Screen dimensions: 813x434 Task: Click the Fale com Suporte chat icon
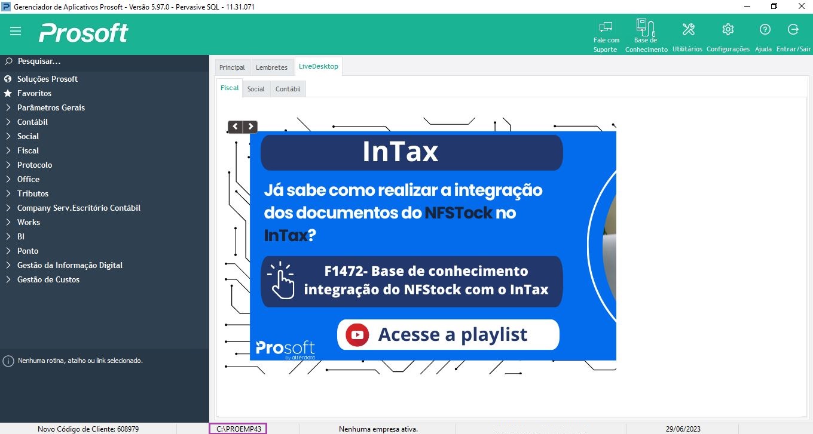click(x=606, y=27)
